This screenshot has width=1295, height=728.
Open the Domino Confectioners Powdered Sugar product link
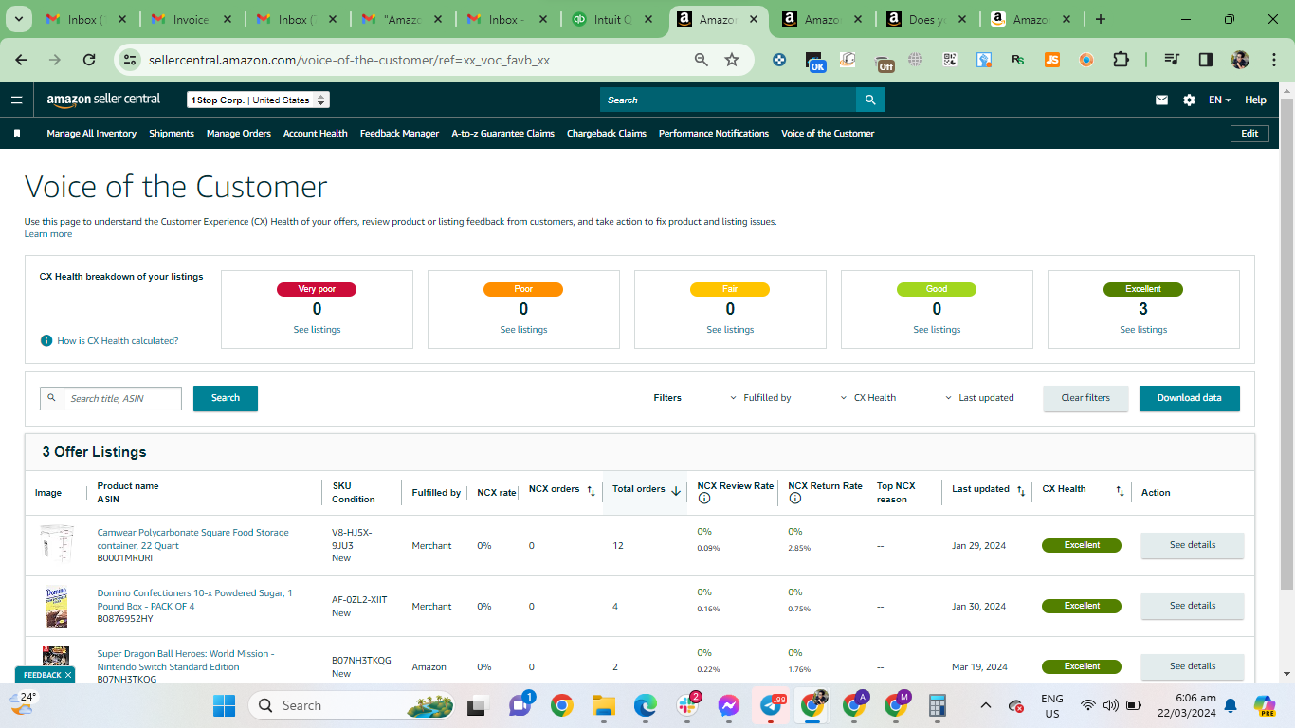(x=194, y=599)
